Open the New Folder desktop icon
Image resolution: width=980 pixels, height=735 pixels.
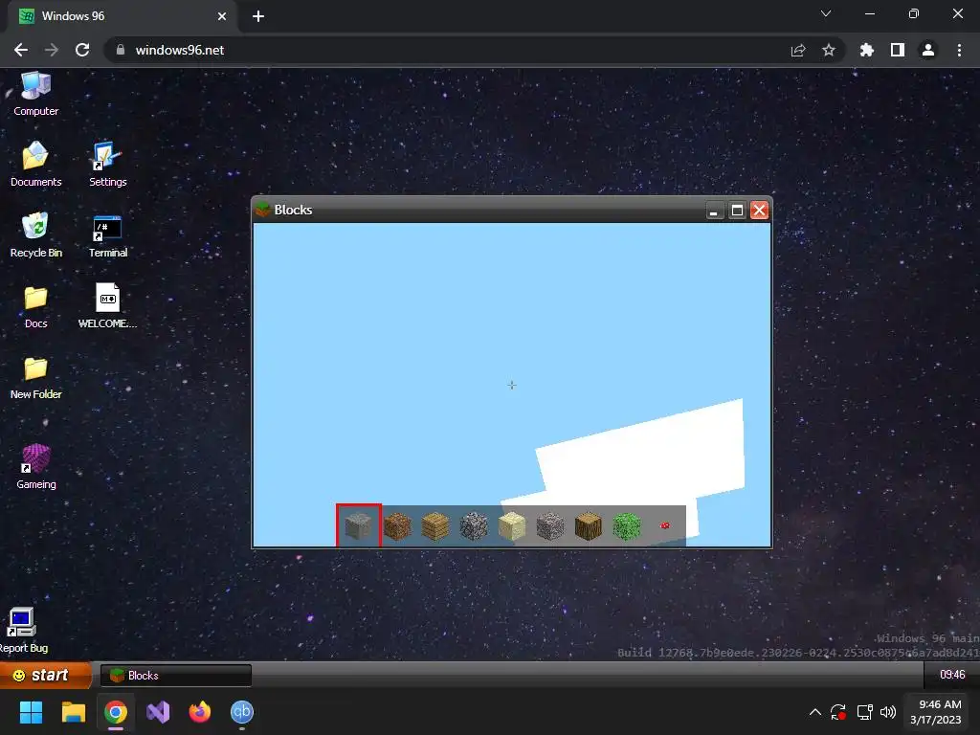(35, 377)
